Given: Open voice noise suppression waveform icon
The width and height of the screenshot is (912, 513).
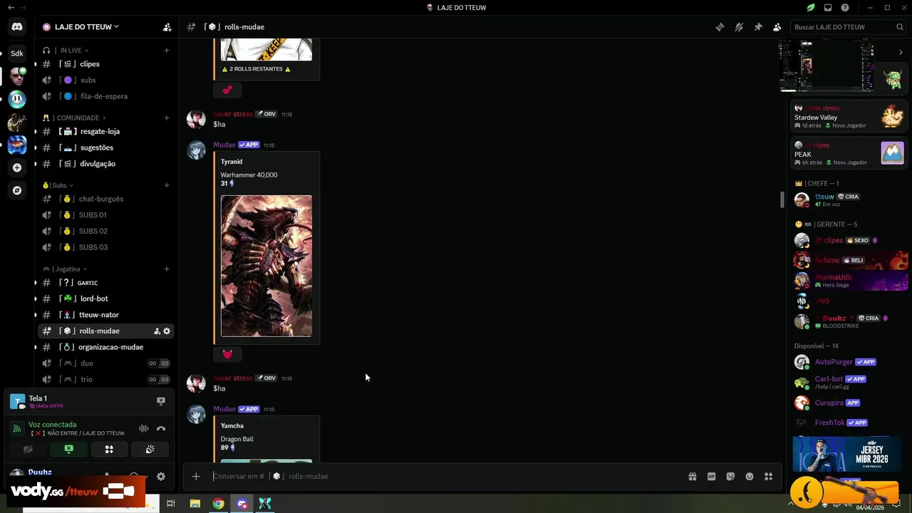Looking at the screenshot, I should click(x=144, y=428).
